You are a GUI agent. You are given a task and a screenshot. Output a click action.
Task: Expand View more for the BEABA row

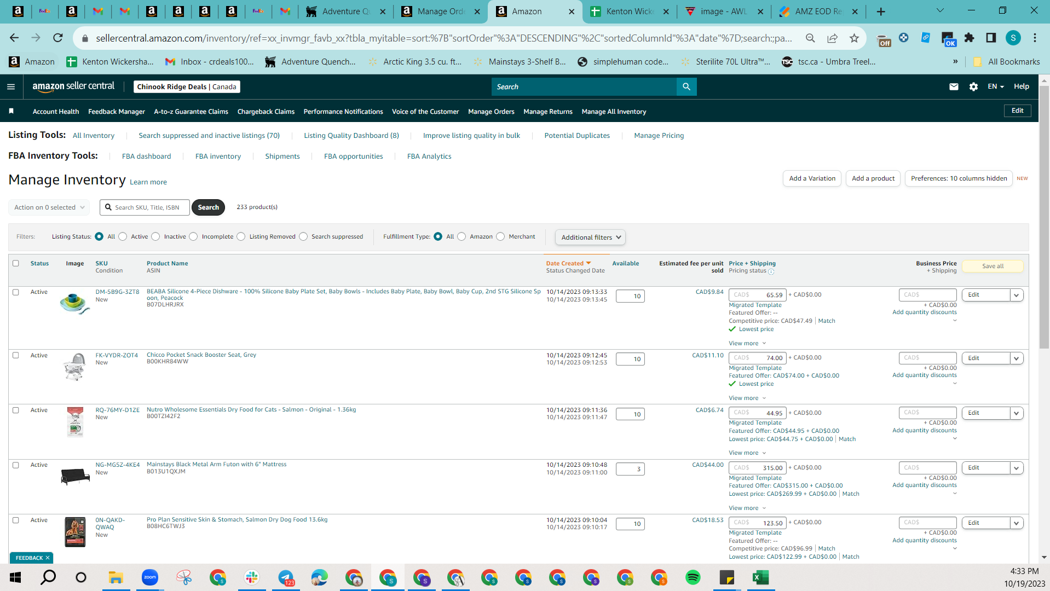pos(747,344)
